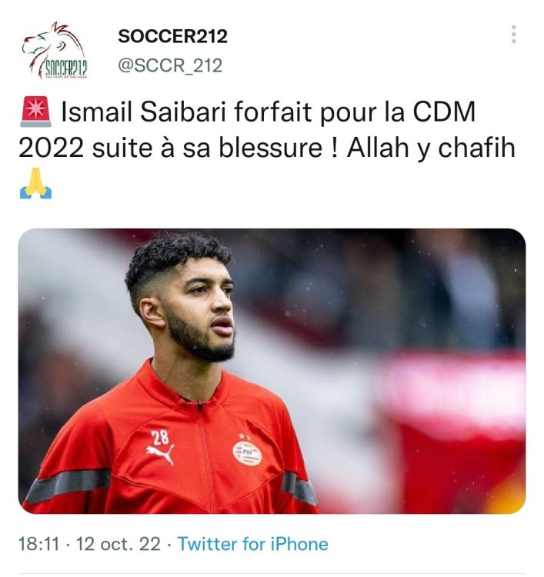Click the CDM text in the tweet

pyautogui.click(x=444, y=112)
